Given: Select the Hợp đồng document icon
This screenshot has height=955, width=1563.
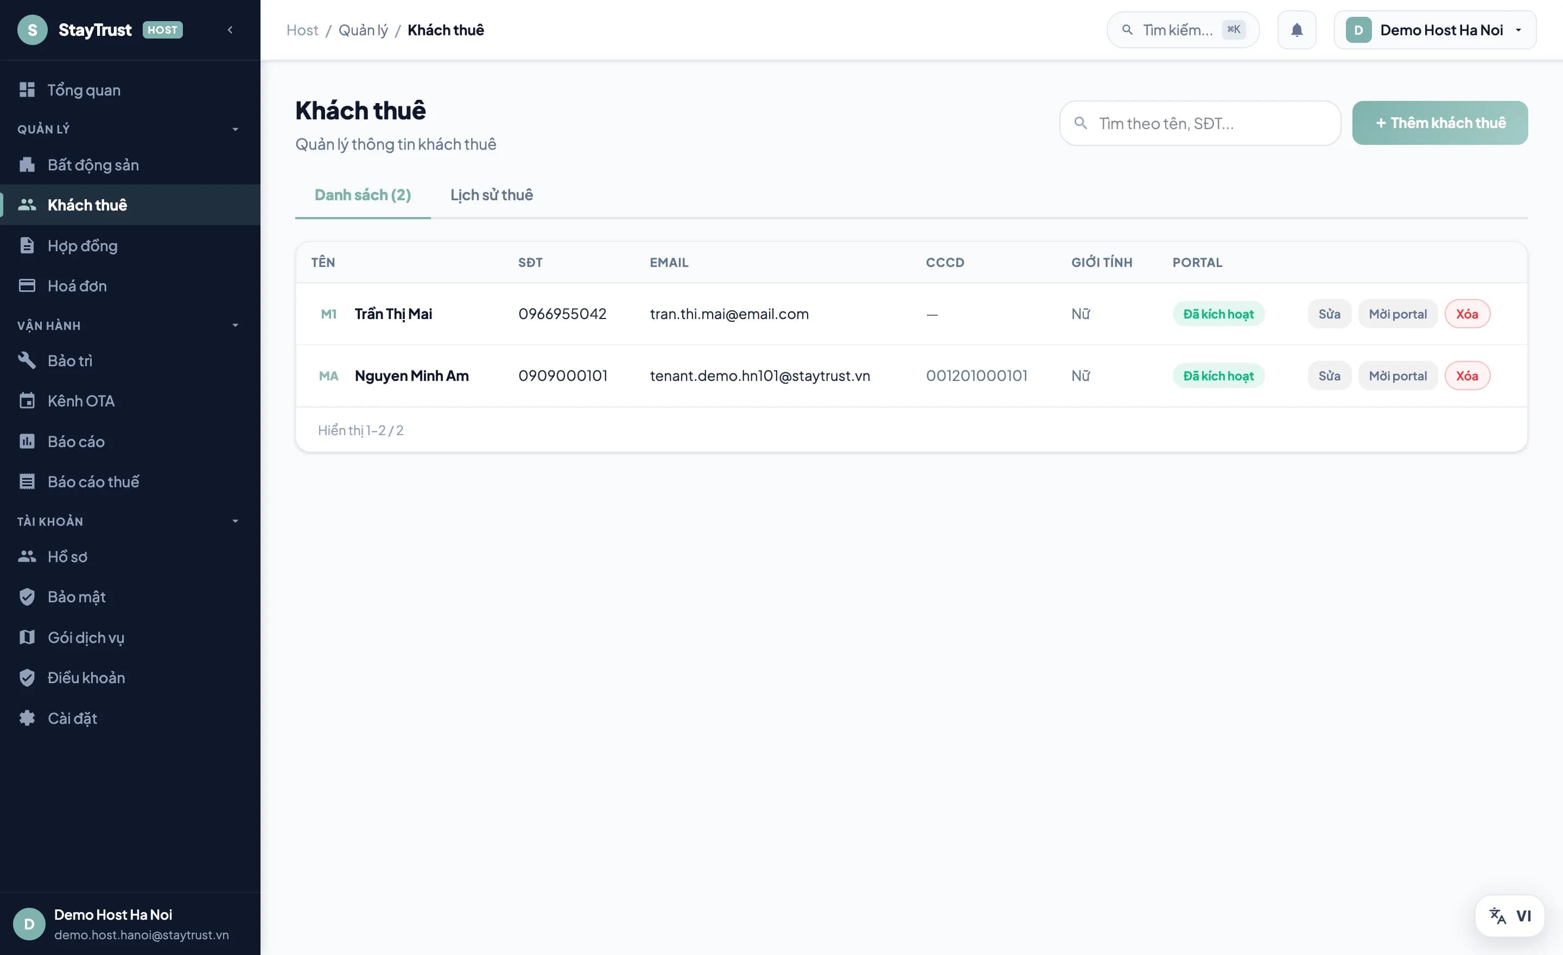Looking at the screenshot, I should (x=27, y=245).
